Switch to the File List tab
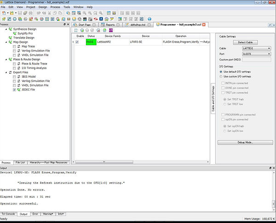Screen dimensions: 276x223 pos(20,162)
